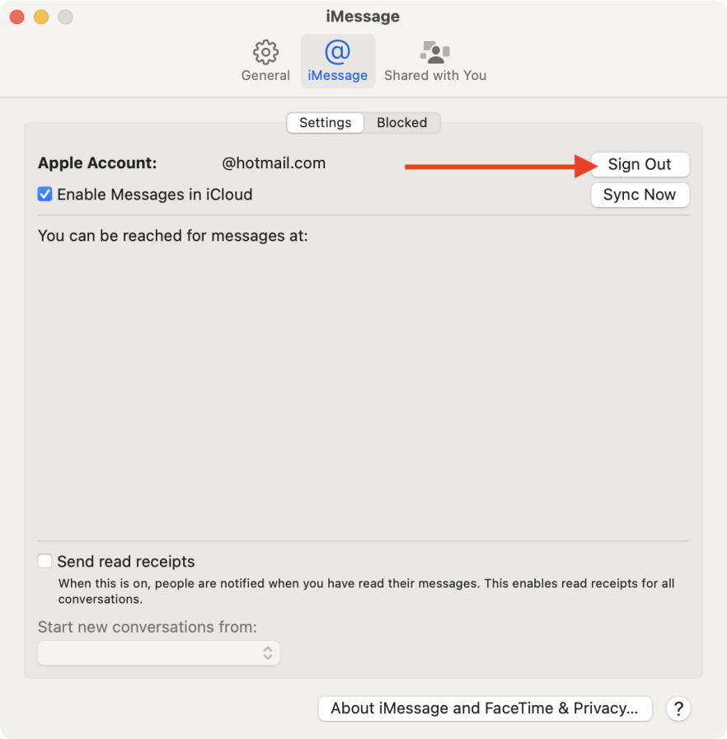Screen dimensions: 727x739
Task: Sign out of the Apple Account
Action: pos(640,164)
